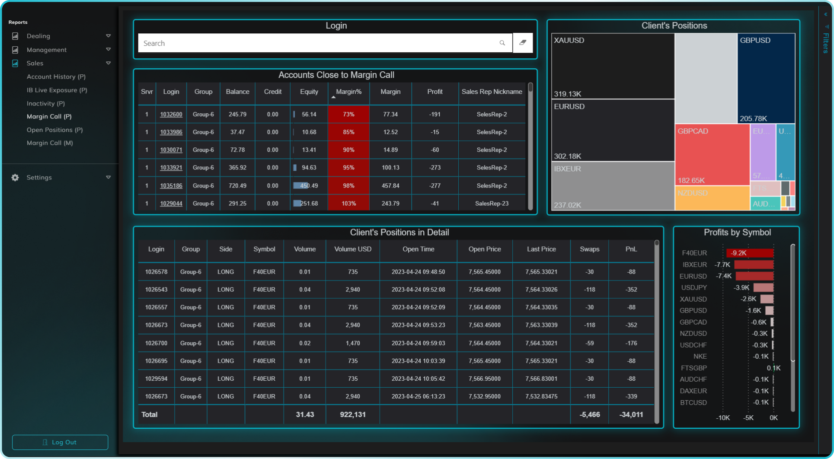This screenshot has width=834, height=459.
Task: Select XAUUSD treemap tile
Action: coord(613,66)
